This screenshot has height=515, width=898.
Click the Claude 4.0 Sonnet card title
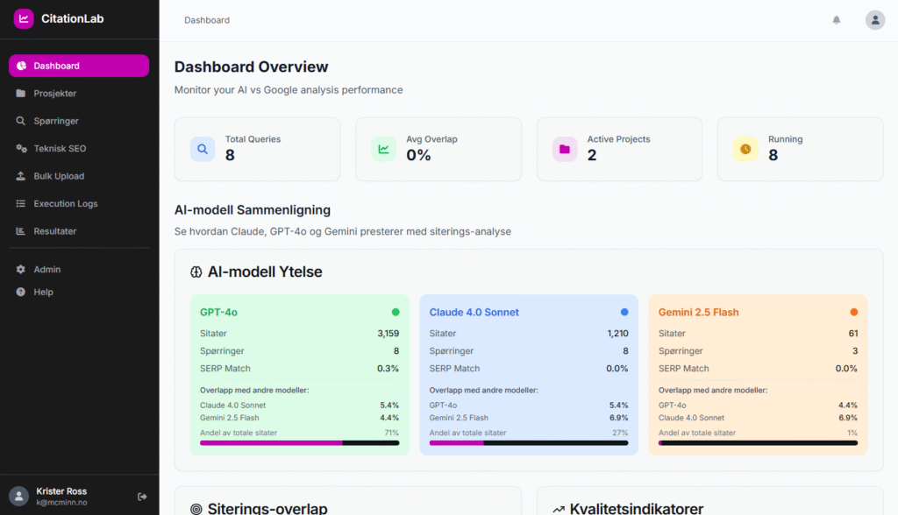474,313
